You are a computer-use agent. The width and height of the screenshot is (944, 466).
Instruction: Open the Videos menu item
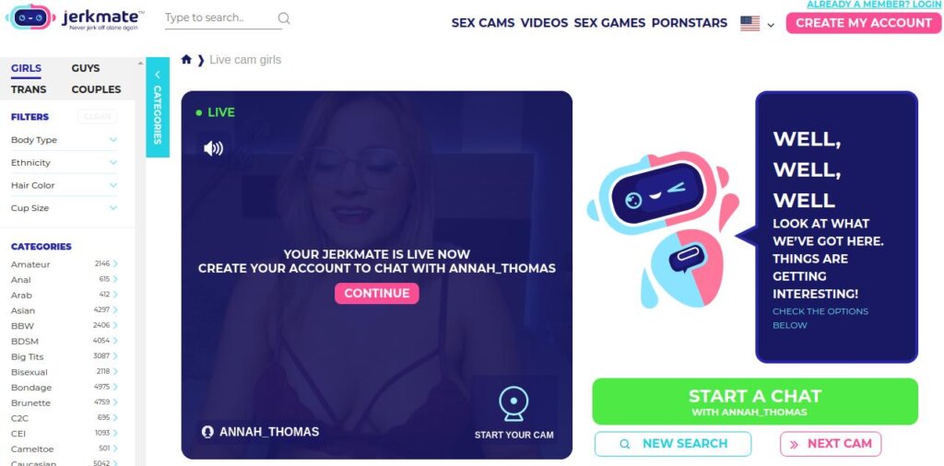coord(544,23)
